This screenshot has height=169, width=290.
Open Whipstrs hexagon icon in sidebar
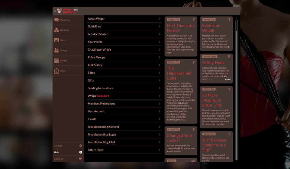tap(56, 30)
